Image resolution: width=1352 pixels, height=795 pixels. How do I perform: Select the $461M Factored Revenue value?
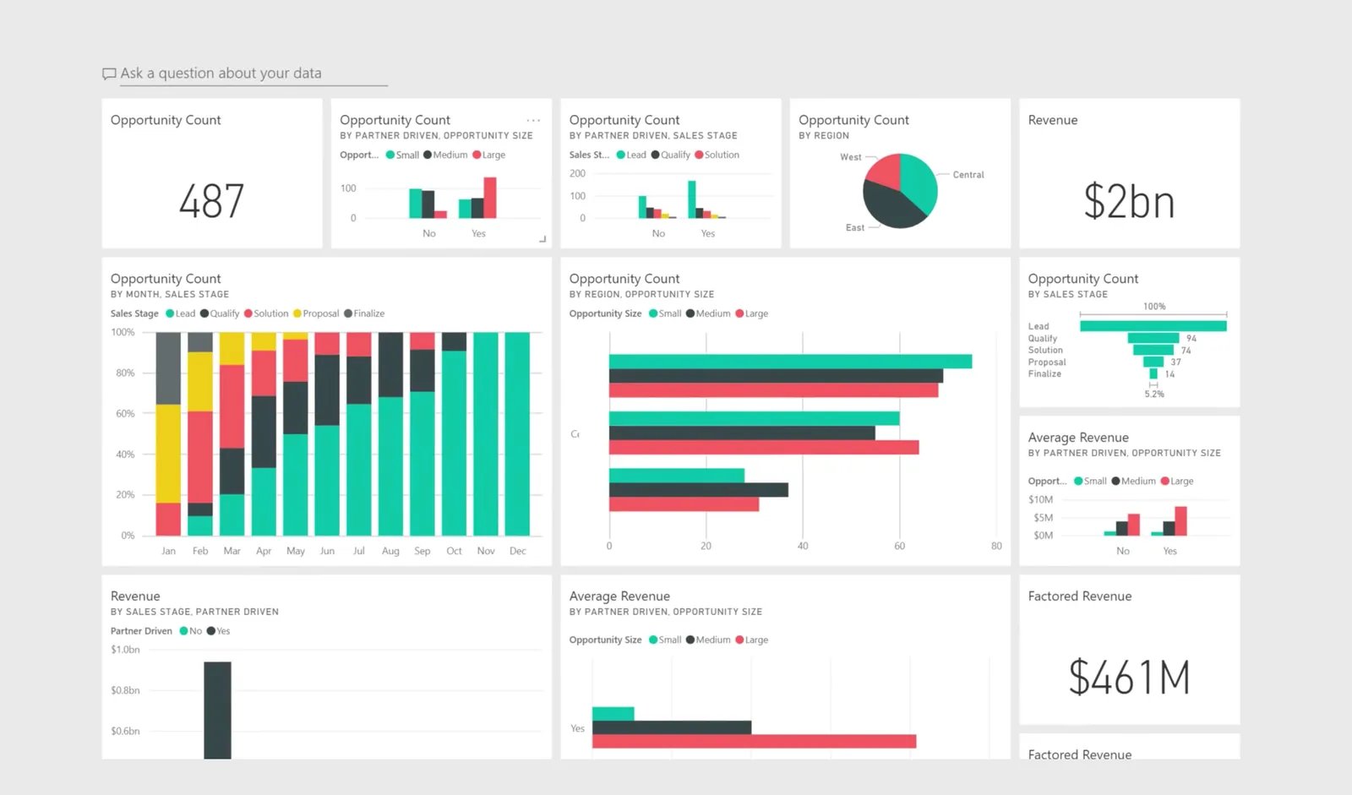[1129, 678]
